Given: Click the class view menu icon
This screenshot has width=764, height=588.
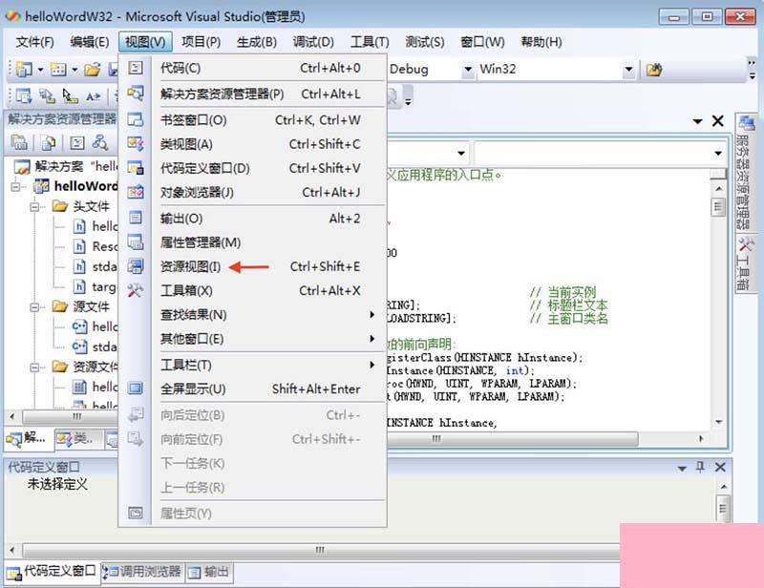Looking at the screenshot, I should coord(136,143).
